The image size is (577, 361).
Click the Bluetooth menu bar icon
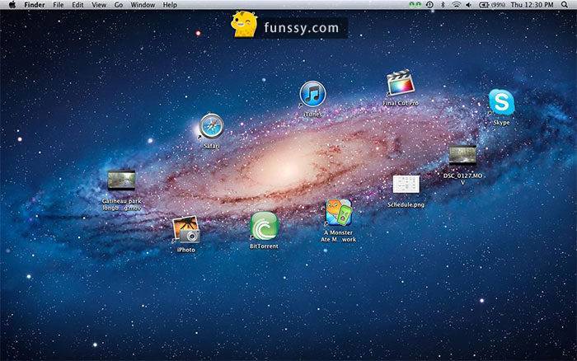pyautogui.click(x=443, y=5)
